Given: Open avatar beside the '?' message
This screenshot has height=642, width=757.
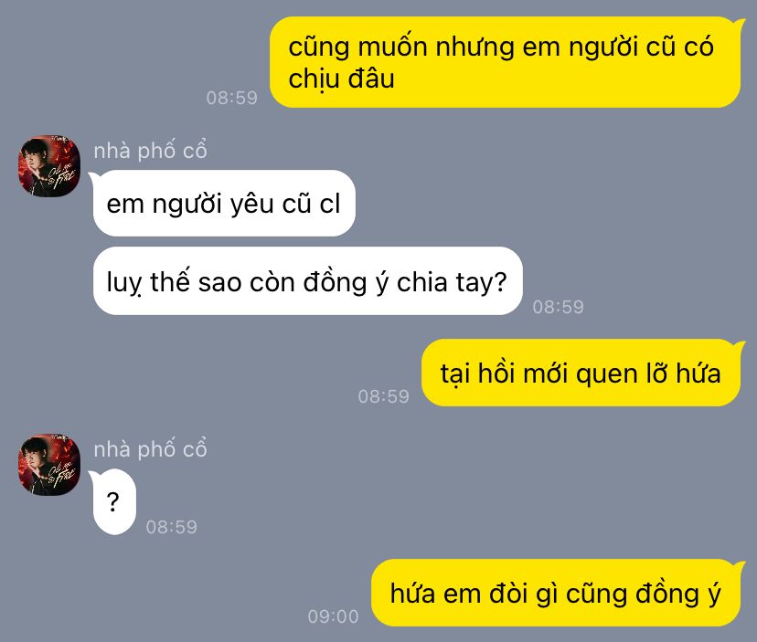Looking at the screenshot, I should (x=49, y=465).
